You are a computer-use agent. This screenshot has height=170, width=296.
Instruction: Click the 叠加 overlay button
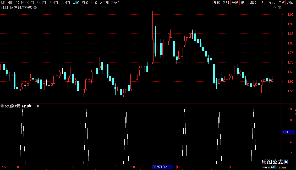pyautogui.click(x=226, y=2)
